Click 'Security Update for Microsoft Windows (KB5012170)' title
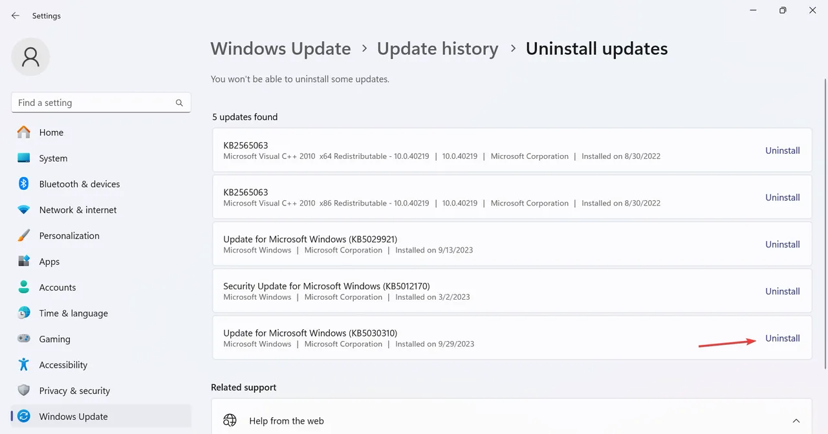Screen dimensions: 828x434 [x=327, y=286]
